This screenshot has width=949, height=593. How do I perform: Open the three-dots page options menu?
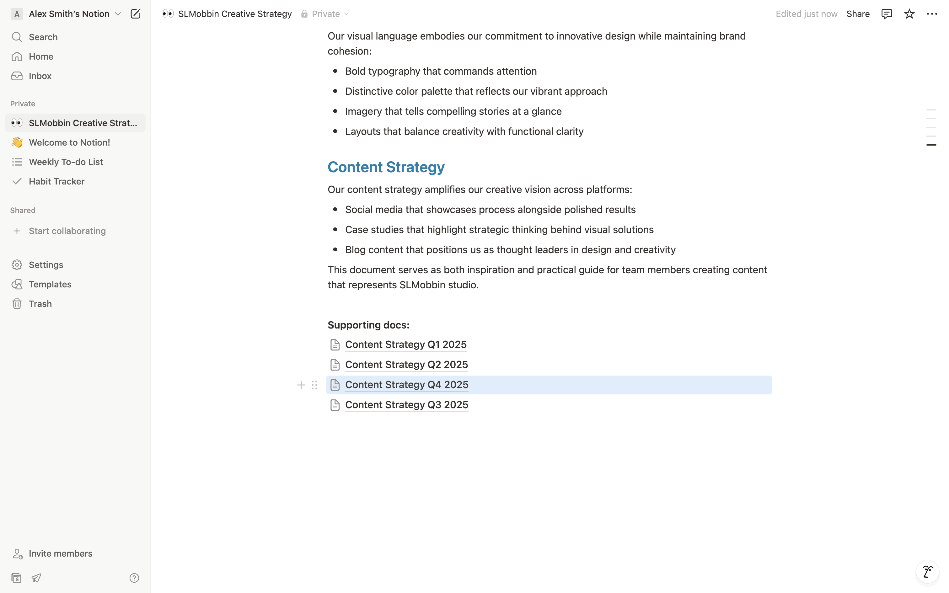click(x=932, y=14)
